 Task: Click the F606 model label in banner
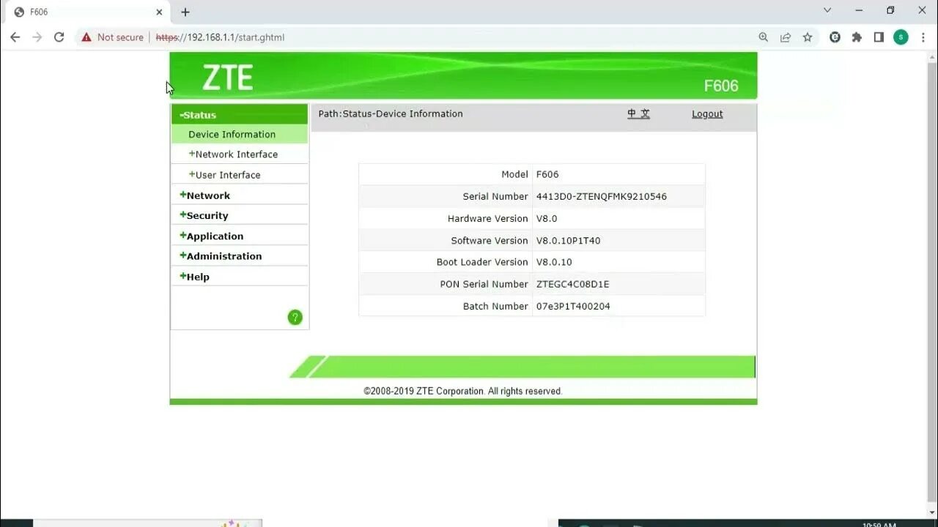click(721, 86)
